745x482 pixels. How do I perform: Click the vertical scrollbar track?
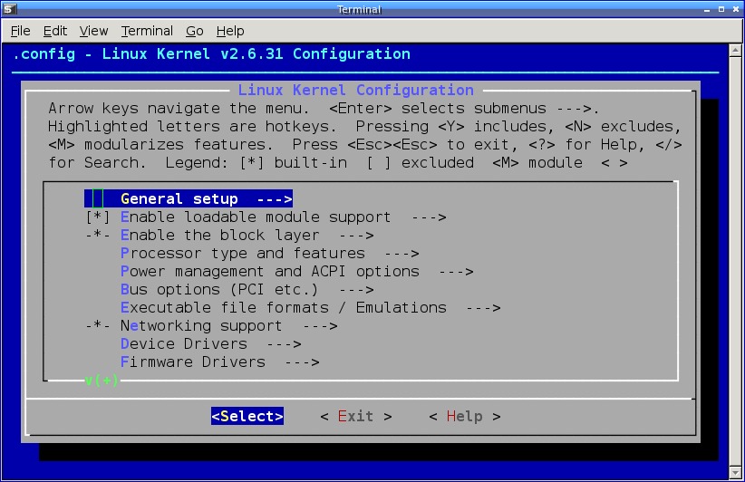(735, 261)
